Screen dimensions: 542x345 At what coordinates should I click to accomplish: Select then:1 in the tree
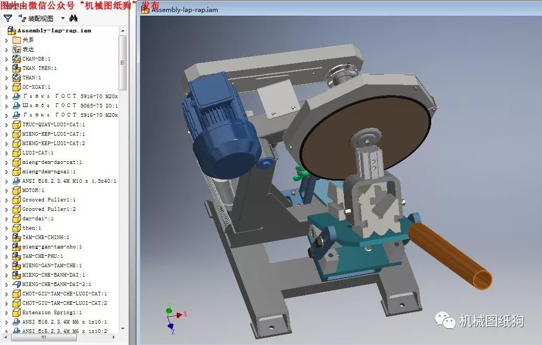coord(31,228)
